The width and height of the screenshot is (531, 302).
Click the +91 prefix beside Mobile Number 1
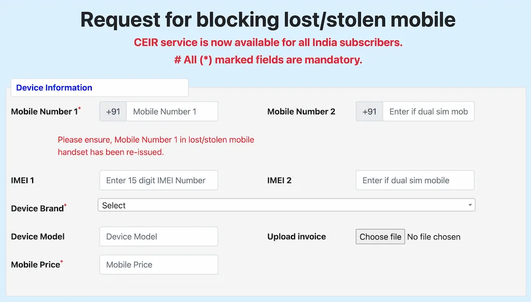(113, 111)
